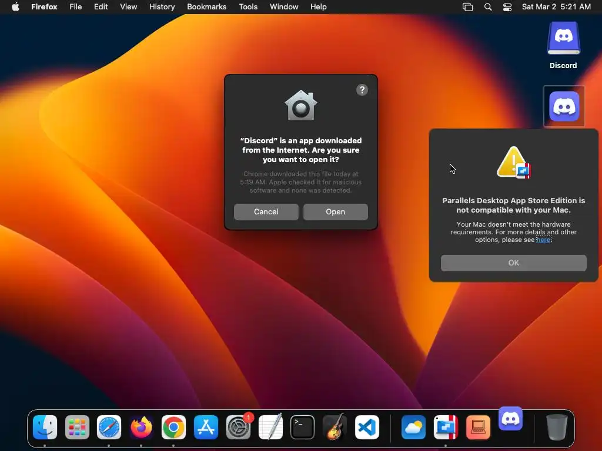Viewport: 602px width, 451px height.
Task: Open System Settings with update badge
Action: pyautogui.click(x=239, y=427)
